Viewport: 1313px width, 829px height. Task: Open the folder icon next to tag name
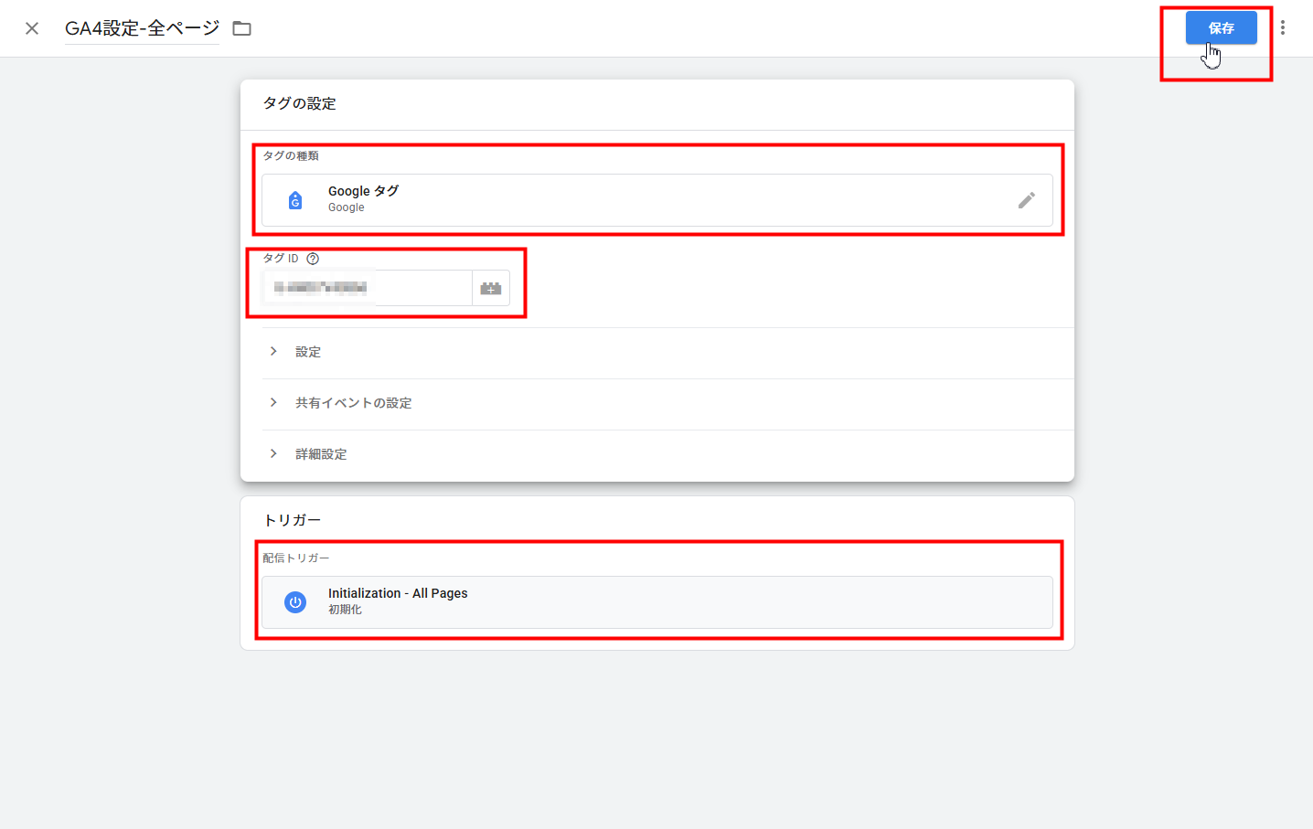241,28
